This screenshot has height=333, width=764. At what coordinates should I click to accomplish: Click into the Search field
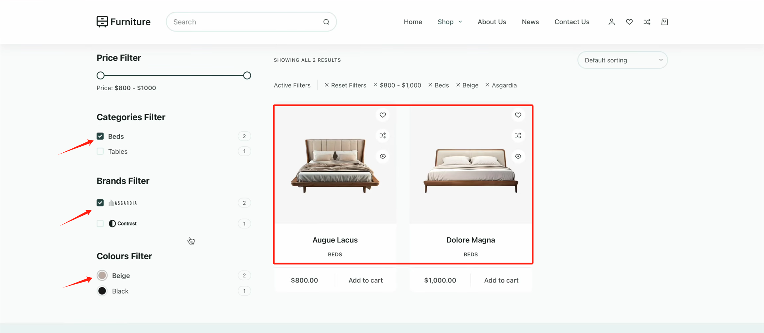click(251, 22)
